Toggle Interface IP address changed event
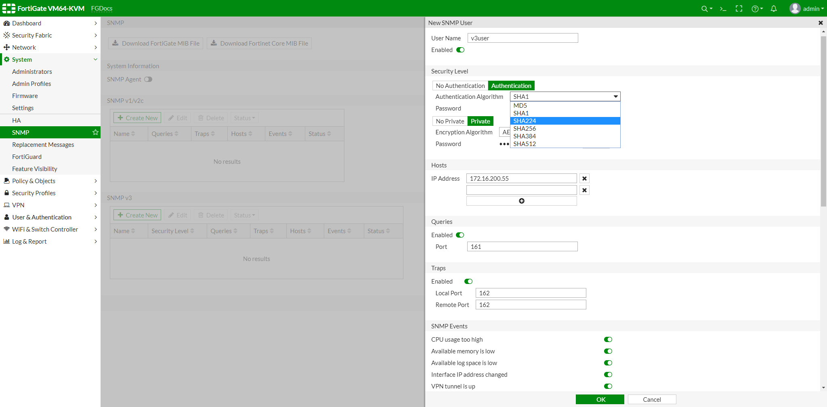827x407 pixels. [608, 375]
